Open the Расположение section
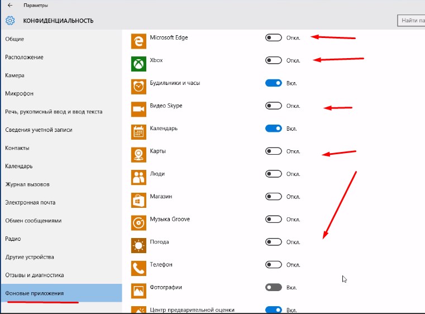Screen dimensions: 425x314 coord(61,57)
